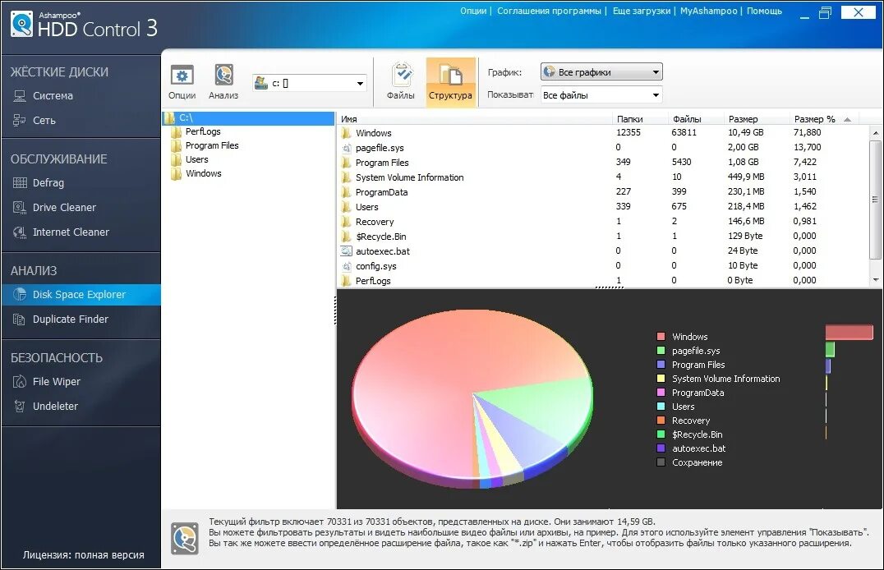The height and width of the screenshot is (570, 884).
Task: Start disk Анализ toolbar icon
Action: 223,82
